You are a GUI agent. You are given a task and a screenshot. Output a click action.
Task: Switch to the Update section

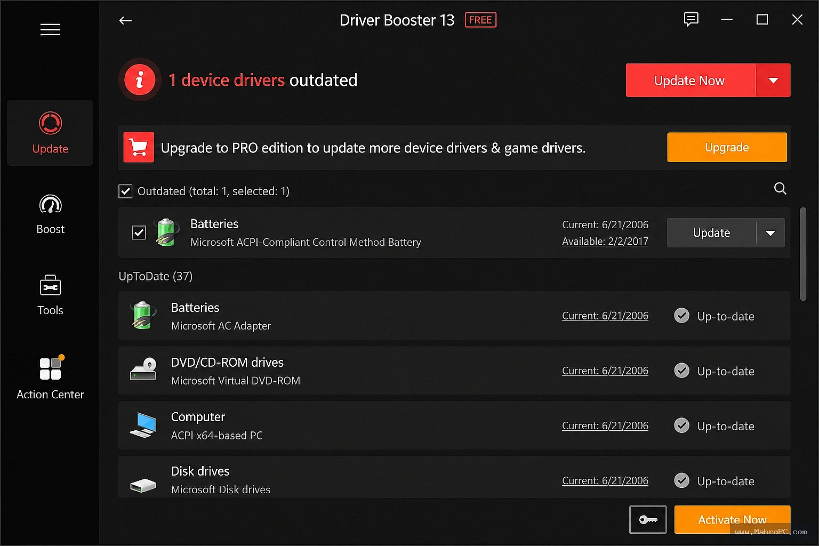[x=50, y=133]
